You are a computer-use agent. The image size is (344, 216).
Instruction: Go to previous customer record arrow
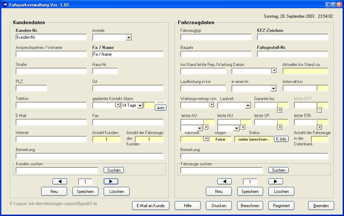click(60, 182)
